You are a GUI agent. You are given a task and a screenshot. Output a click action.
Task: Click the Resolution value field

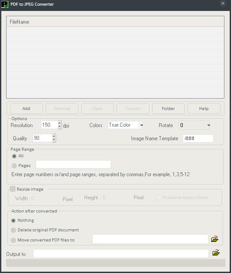tap(50, 125)
